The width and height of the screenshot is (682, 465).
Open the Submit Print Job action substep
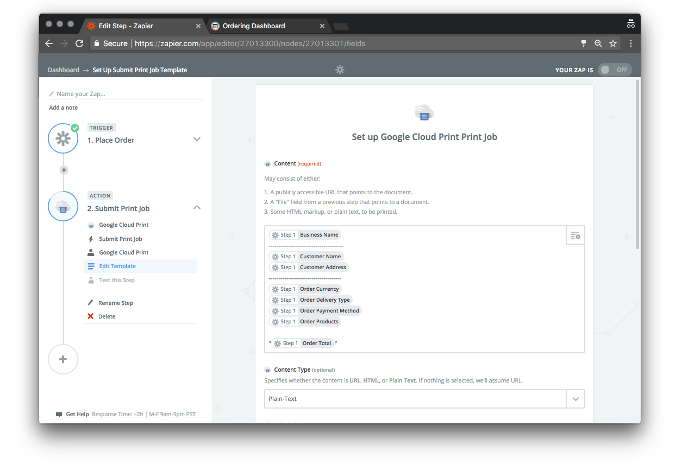click(x=121, y=239)
